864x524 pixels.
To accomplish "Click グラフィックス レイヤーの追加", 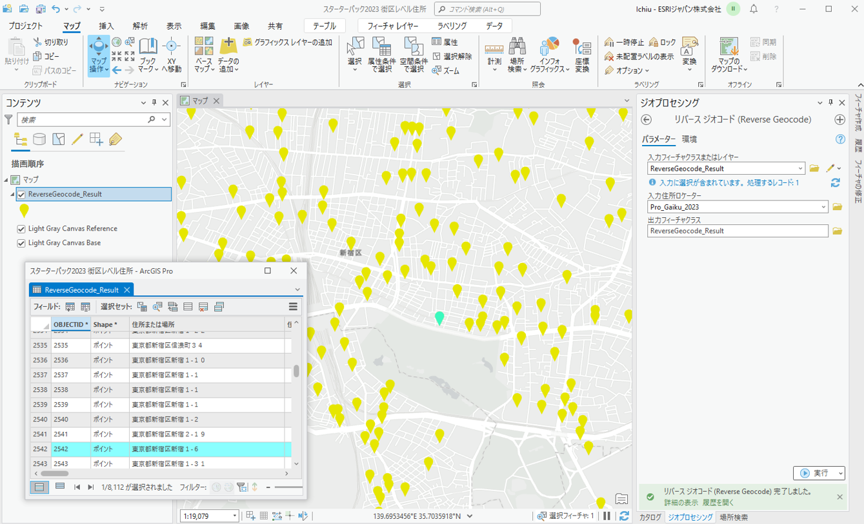I will [288, 43].
